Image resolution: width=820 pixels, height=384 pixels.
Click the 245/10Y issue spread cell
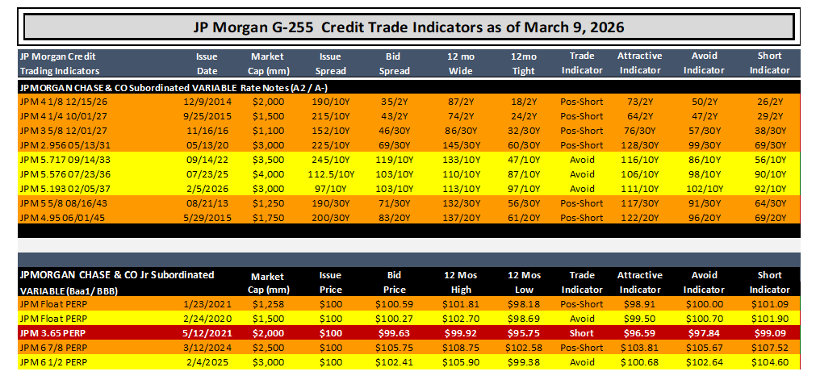pyautogui.click(x=331, y=160)
